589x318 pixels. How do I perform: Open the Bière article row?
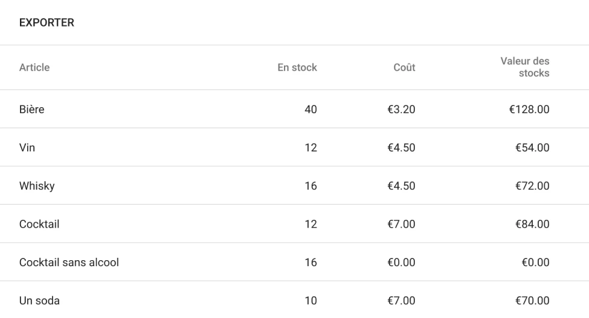pyautogui.click(x=32, y=109)
